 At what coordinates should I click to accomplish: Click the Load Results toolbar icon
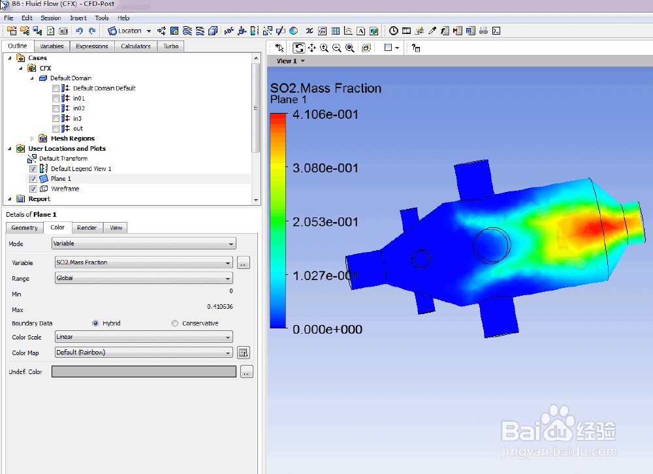click(12, 31)
